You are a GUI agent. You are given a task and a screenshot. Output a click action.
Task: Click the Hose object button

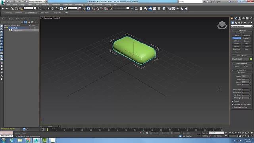(x=247, y=49)
